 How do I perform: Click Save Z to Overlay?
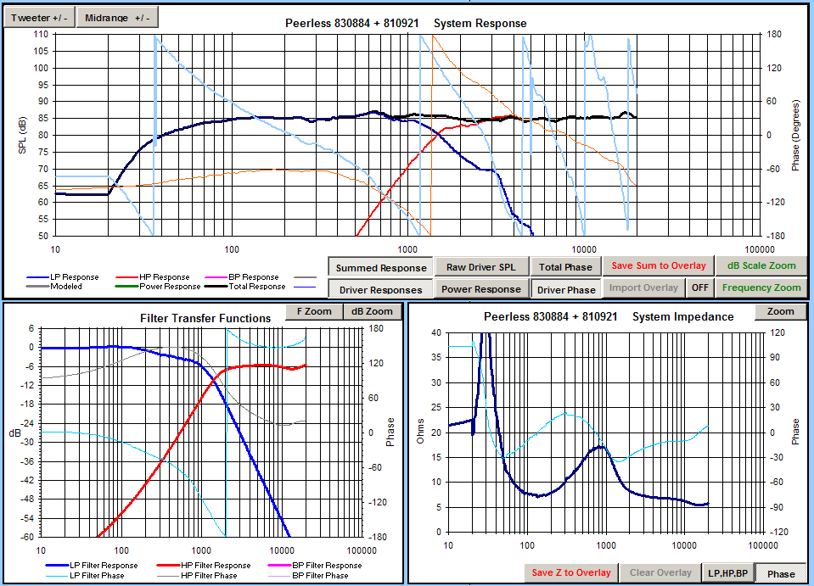coord(571,572)
